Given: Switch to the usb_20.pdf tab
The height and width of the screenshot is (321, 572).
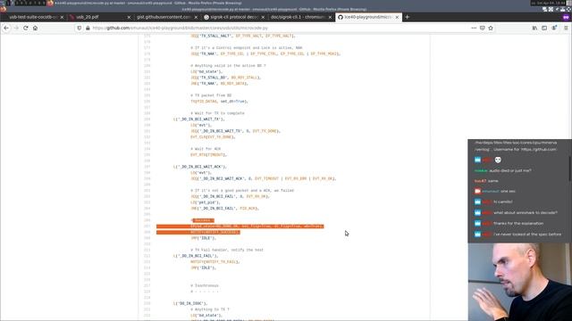Looking at the screenshot, I should coord(100,17).
